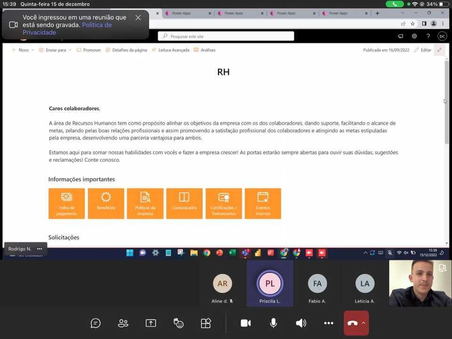The width and height of the screenshot is (452, 339).
Task: Show the meeting participants list
Action: 123,323
